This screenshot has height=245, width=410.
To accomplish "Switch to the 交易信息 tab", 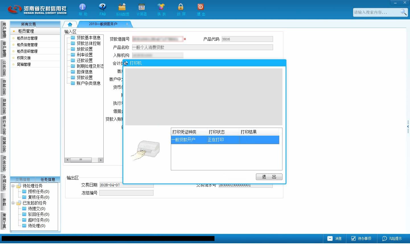I will [23, 179].
